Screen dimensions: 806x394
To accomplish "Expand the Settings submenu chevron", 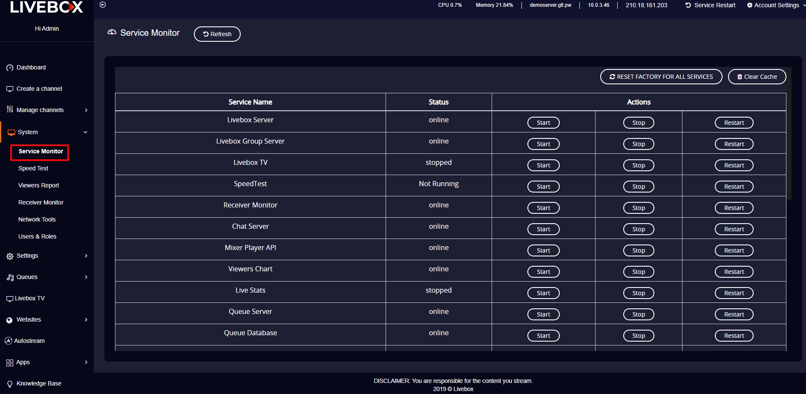I will click(86, 256).
